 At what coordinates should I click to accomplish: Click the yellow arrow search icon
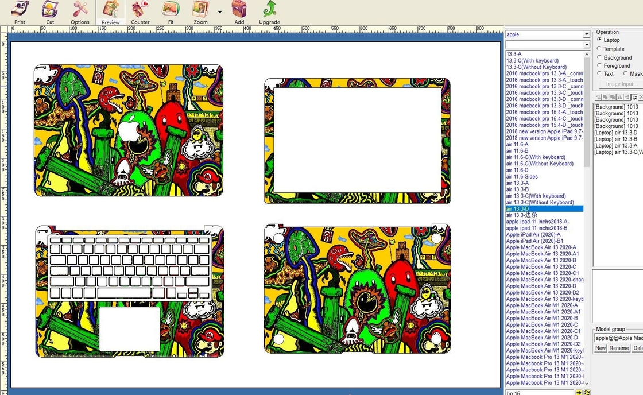tap(579, 393)
